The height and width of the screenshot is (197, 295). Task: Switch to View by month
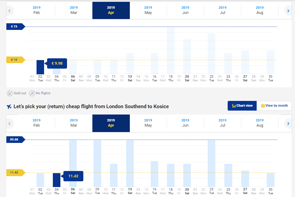[x=274, y=106]
